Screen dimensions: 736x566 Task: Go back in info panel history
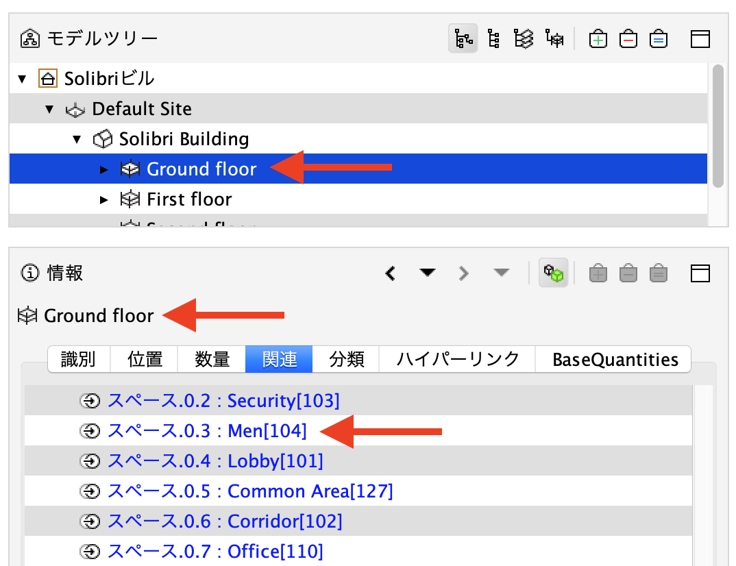coord(391,273)
